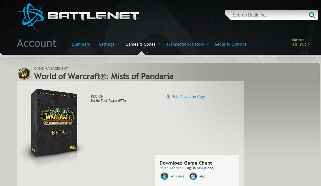
Task: Click the Mac download icon
Action: (193, 176)
